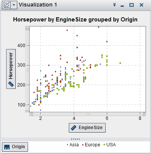151x154 pixels.
Task: Click the scatter plot visualization type icon
Action: [7, 5]
